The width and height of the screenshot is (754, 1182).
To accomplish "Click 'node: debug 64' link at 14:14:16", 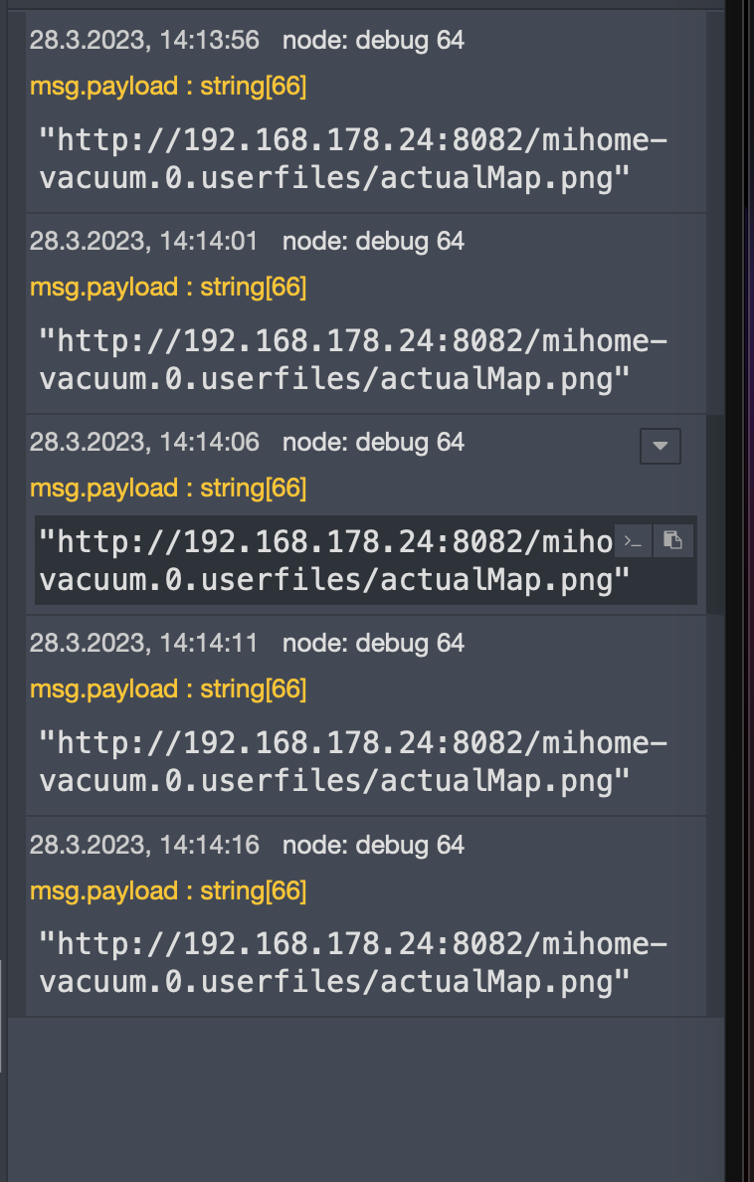I will click(373, 845).
